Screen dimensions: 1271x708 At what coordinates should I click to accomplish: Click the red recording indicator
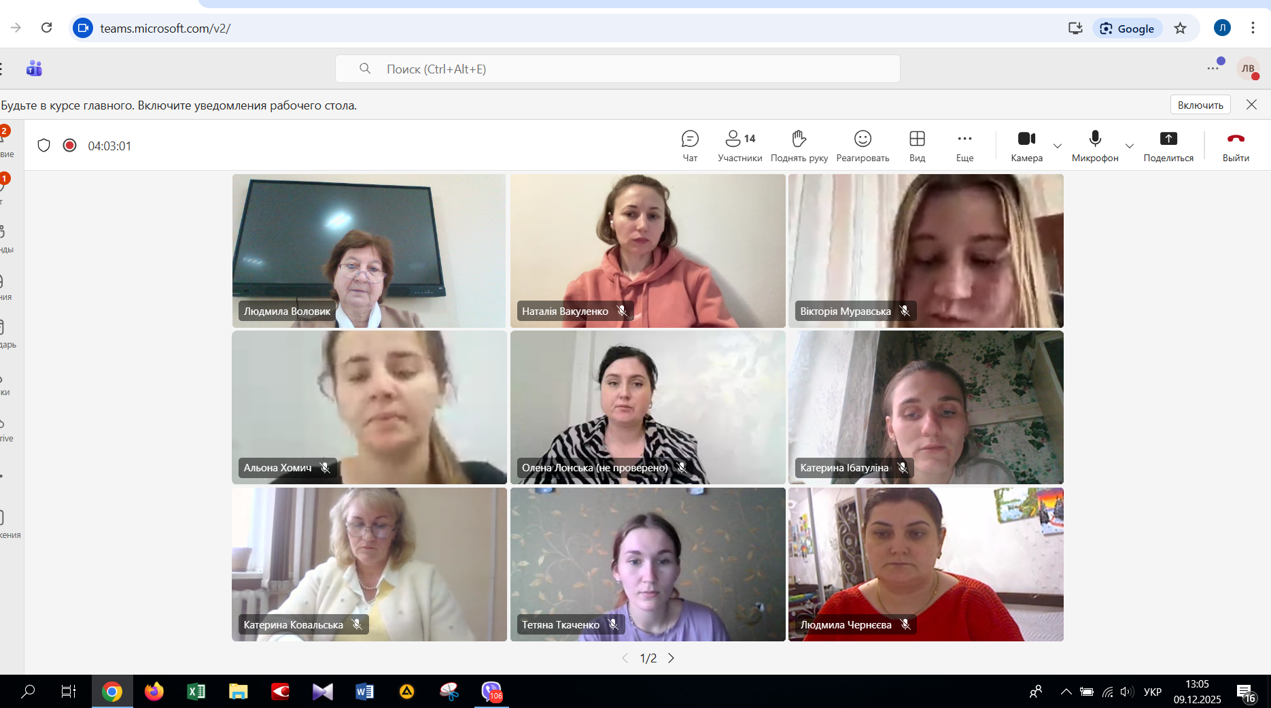click(69, 146)
